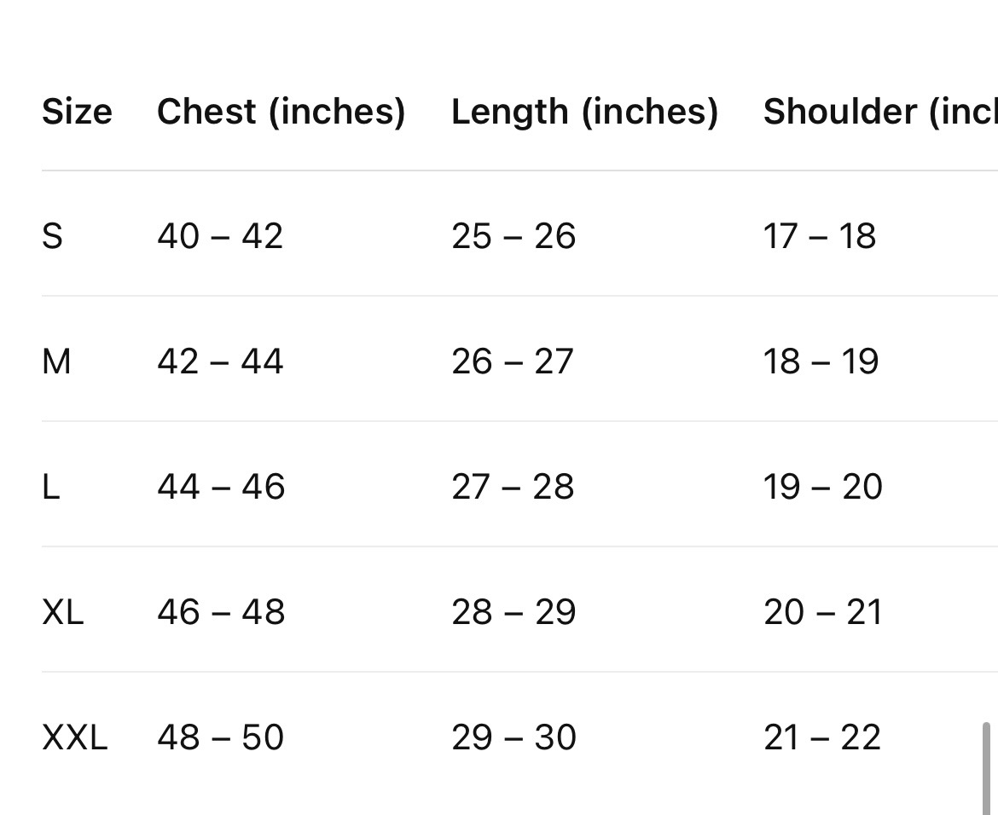The width and height of the screenshot is (998, 815).
Task: Select the L size label
Action: (x=51, y=488)
